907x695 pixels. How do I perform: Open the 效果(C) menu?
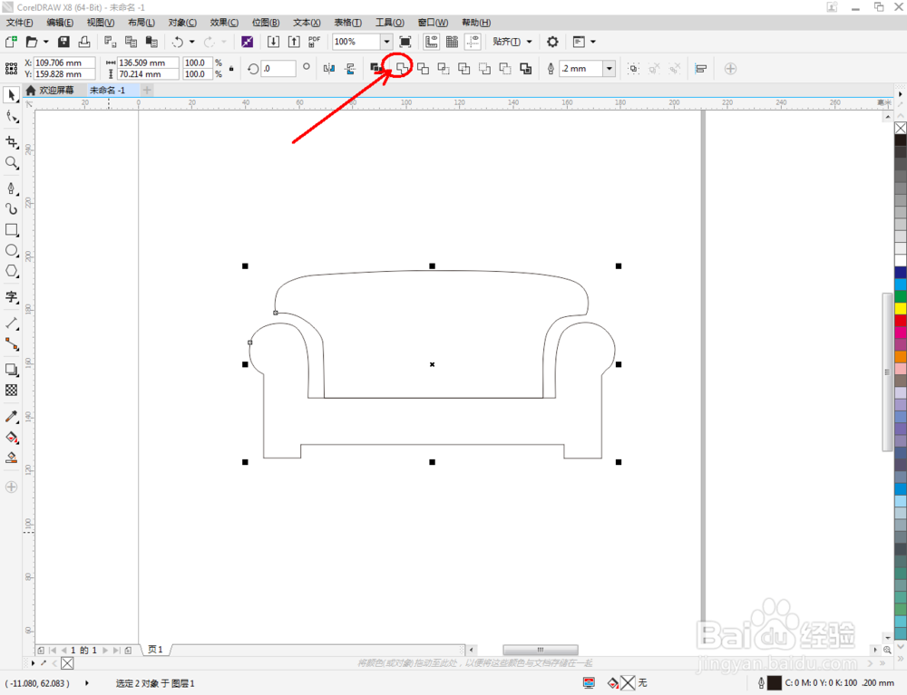pos(224,23)
